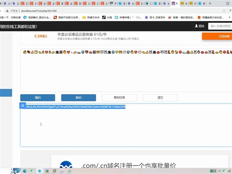This screenshot has width=232, height=174.
Task: Click the light-blue browser icon in taskbar
Action: [x=40, y=171]
